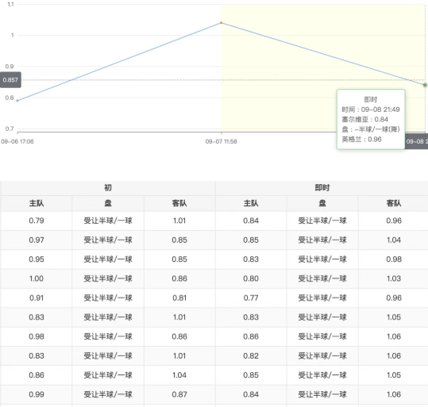Click the 0.857 axis value badge
Screen dimensions: 428x407
[10, 80]
